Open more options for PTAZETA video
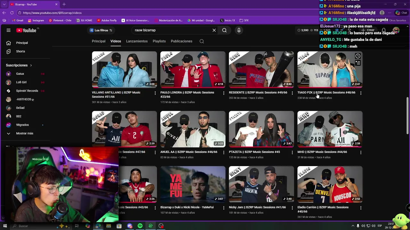Image resolution: width=410 pixels, height=230 pixels. tap(292, 152)
